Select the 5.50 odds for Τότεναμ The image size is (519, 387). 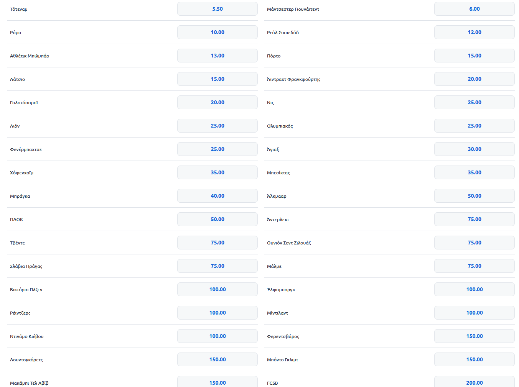pyautogui.click(x=217, y=8)
